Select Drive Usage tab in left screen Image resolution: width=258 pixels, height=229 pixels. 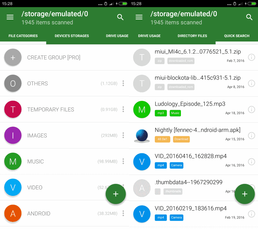117,36
